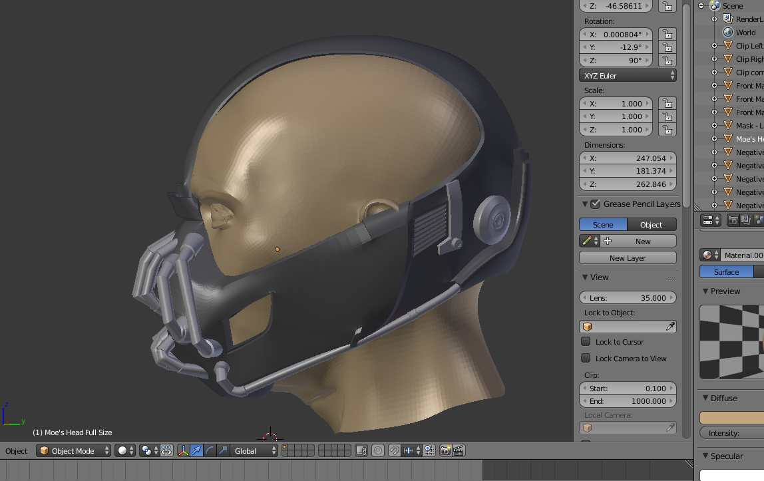Enable the Lock Camera to View checkbox
This screenshot has width=764, height=481.
click(x=586, y=359)
